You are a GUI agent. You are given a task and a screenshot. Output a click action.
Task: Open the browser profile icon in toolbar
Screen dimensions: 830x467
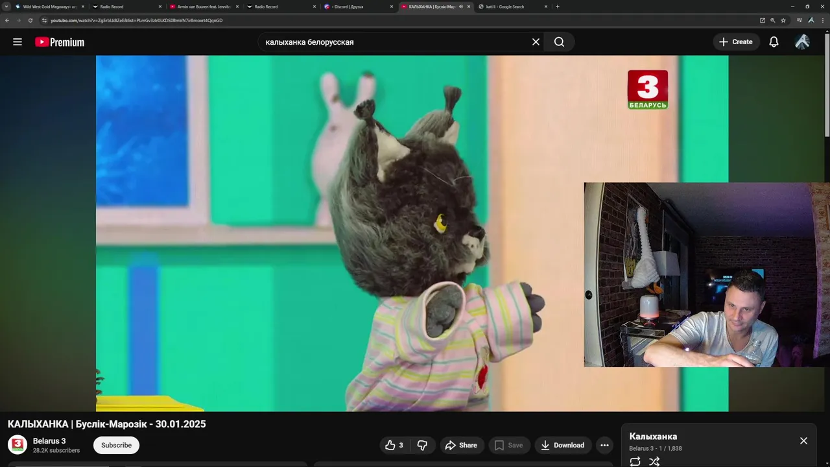tap(811, 20)
